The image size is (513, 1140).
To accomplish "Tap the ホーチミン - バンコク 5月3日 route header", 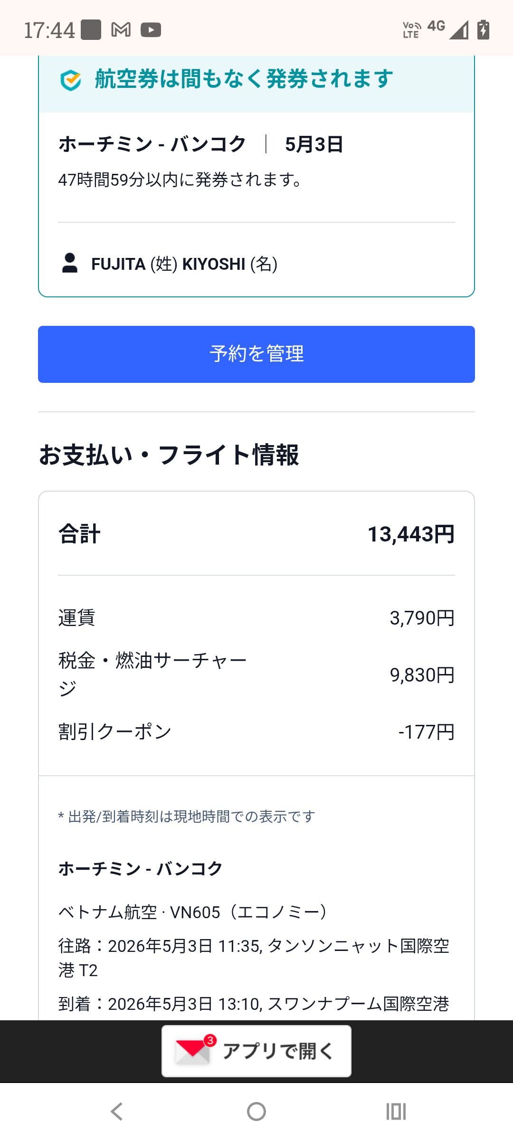I will 200,144.
